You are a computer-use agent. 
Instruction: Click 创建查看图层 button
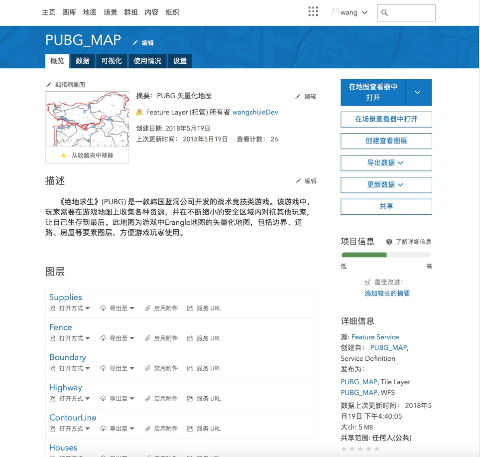coord(386,141)
